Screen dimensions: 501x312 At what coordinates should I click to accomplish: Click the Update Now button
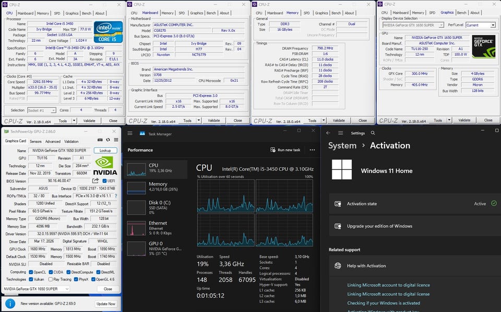coord(106,304)
